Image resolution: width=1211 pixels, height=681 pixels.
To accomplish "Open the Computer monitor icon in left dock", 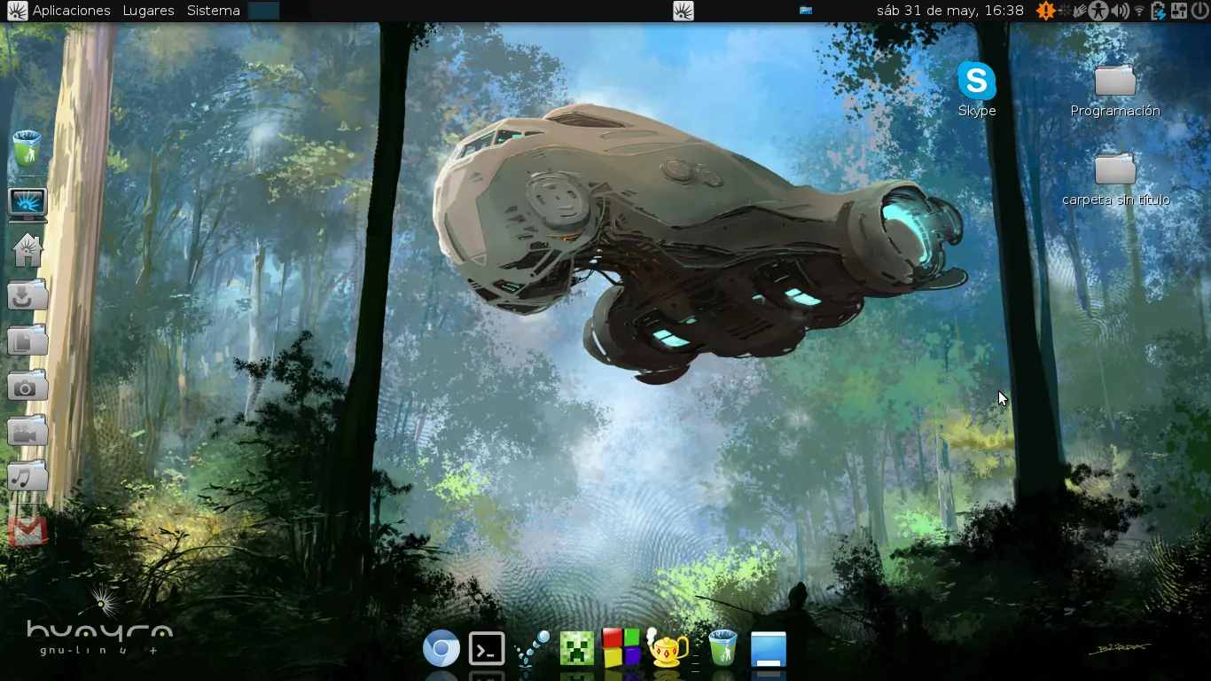I will click(x=27, y=204).
